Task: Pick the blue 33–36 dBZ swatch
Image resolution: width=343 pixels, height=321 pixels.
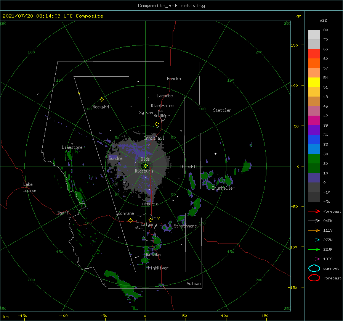Action: coord(314,140)
